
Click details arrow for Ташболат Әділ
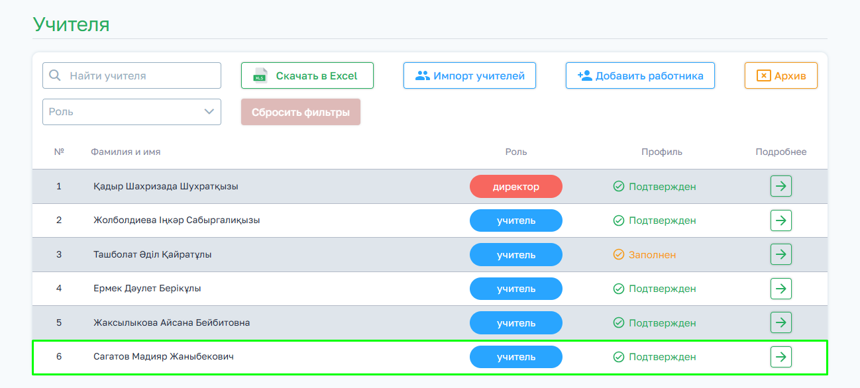(781, 254)
